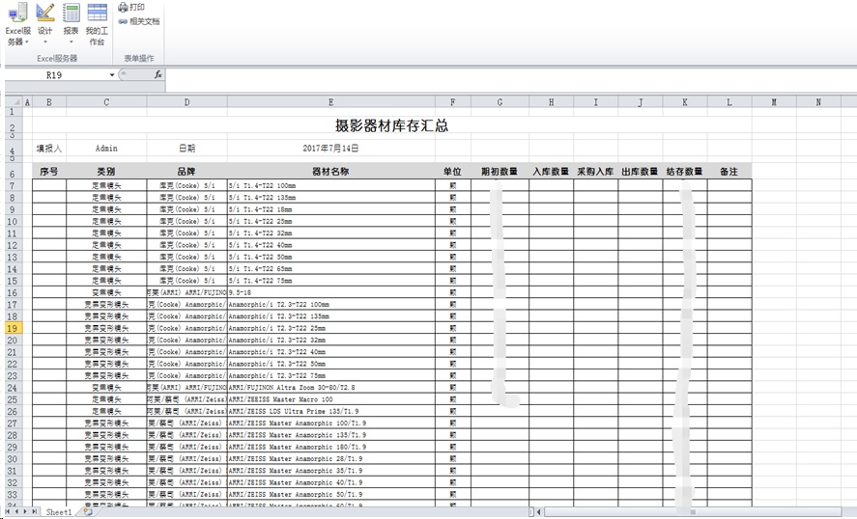Open Related Documents (相关文档) icon
The height and width of the screenshot is (519, 857).
123,20
